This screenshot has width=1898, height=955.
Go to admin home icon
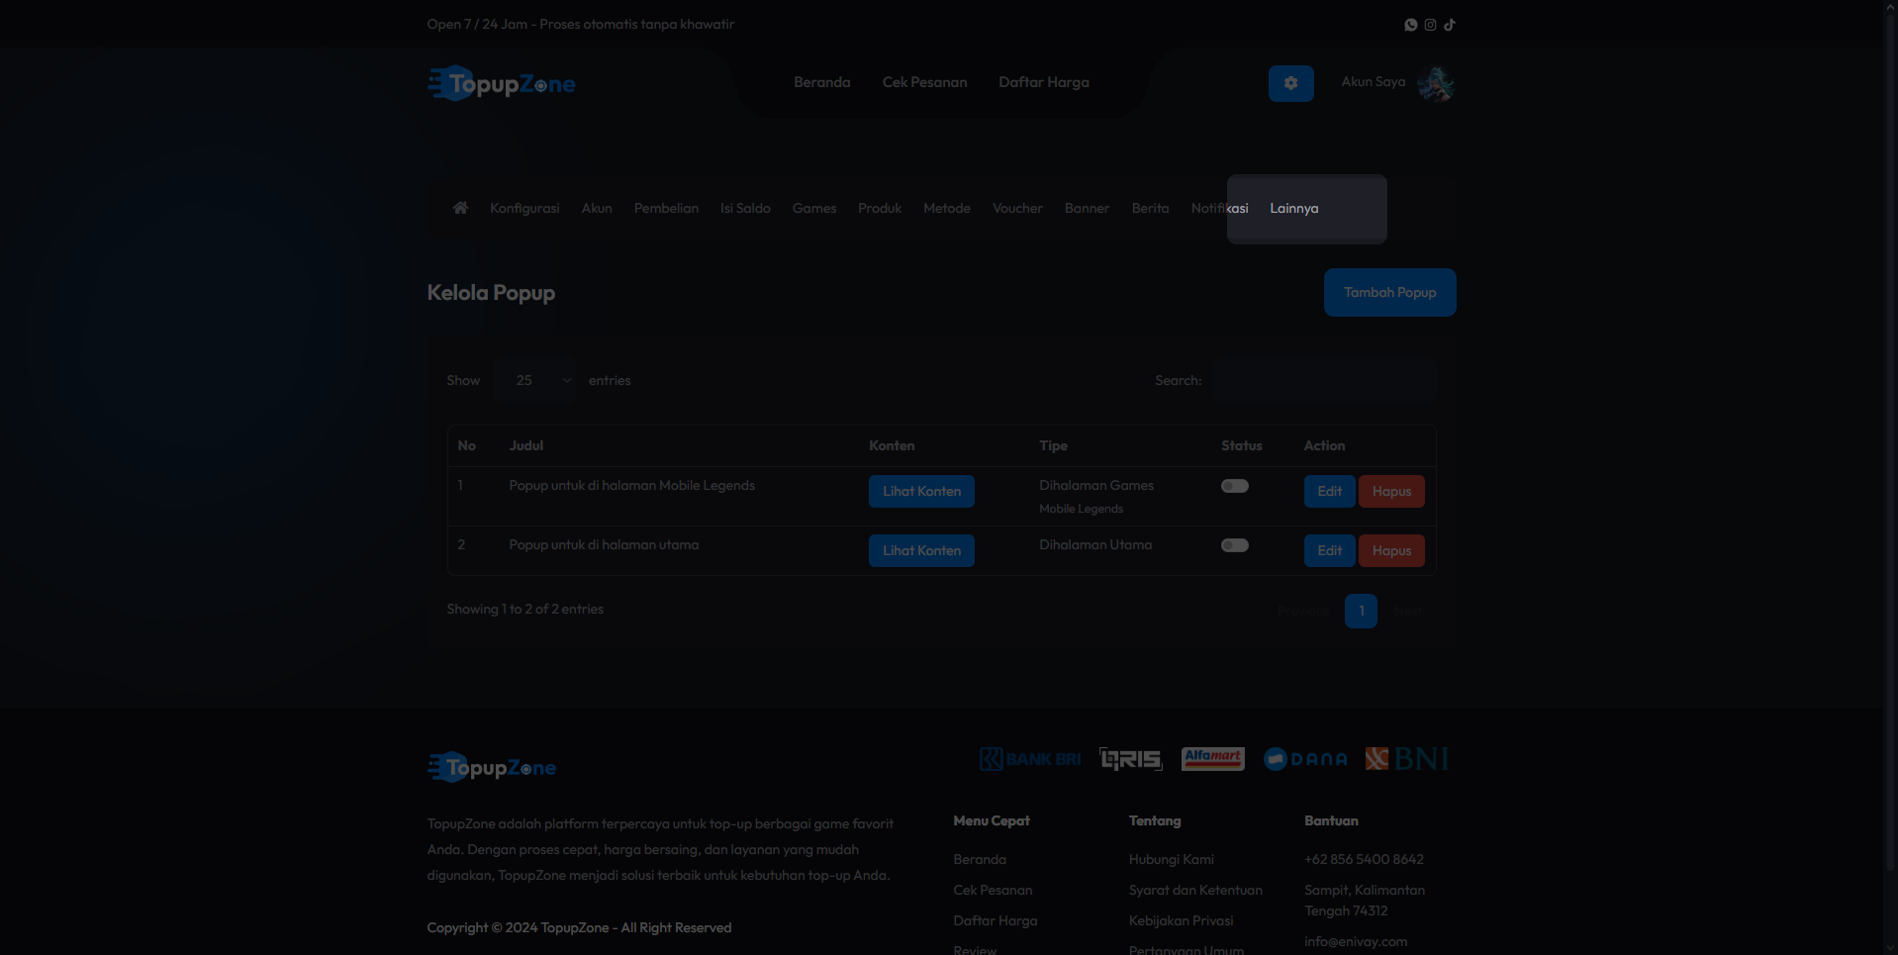460,208
